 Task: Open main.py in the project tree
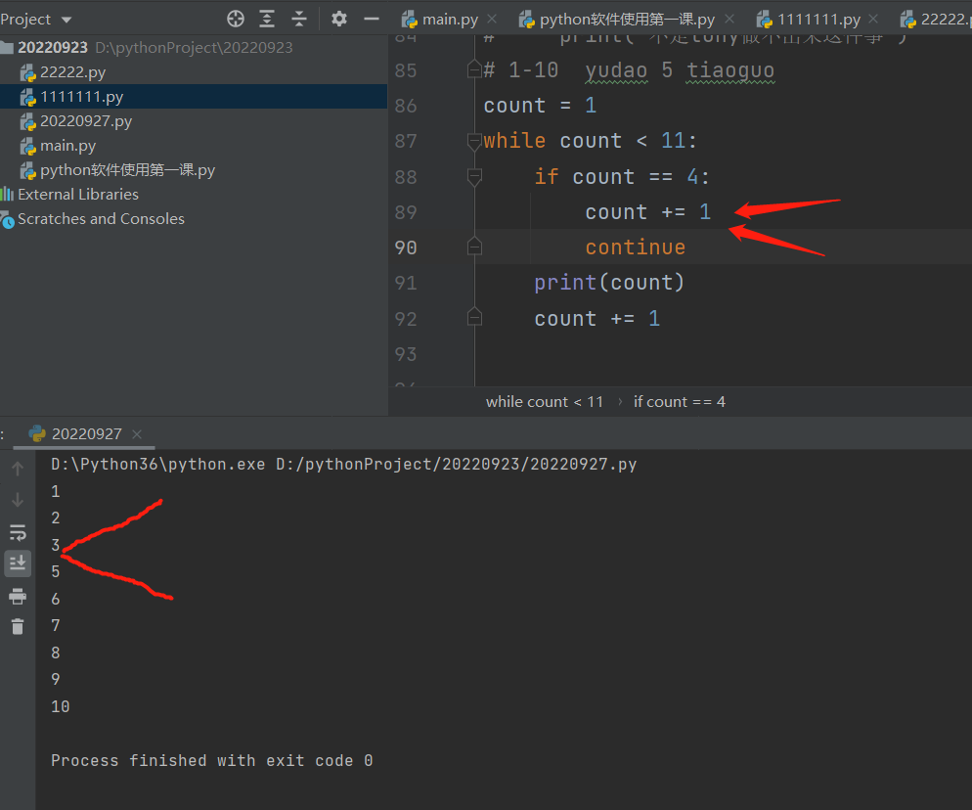click(x=67, y=146)
